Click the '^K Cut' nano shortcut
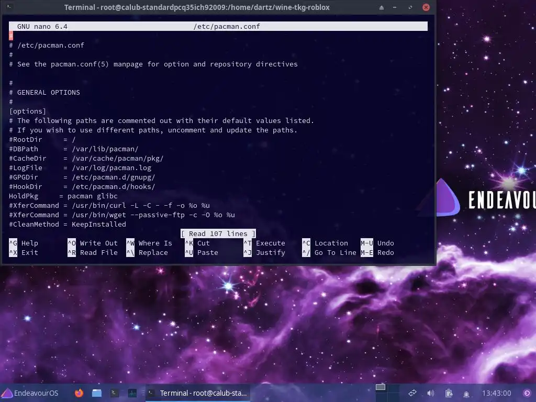 [197, 243]
